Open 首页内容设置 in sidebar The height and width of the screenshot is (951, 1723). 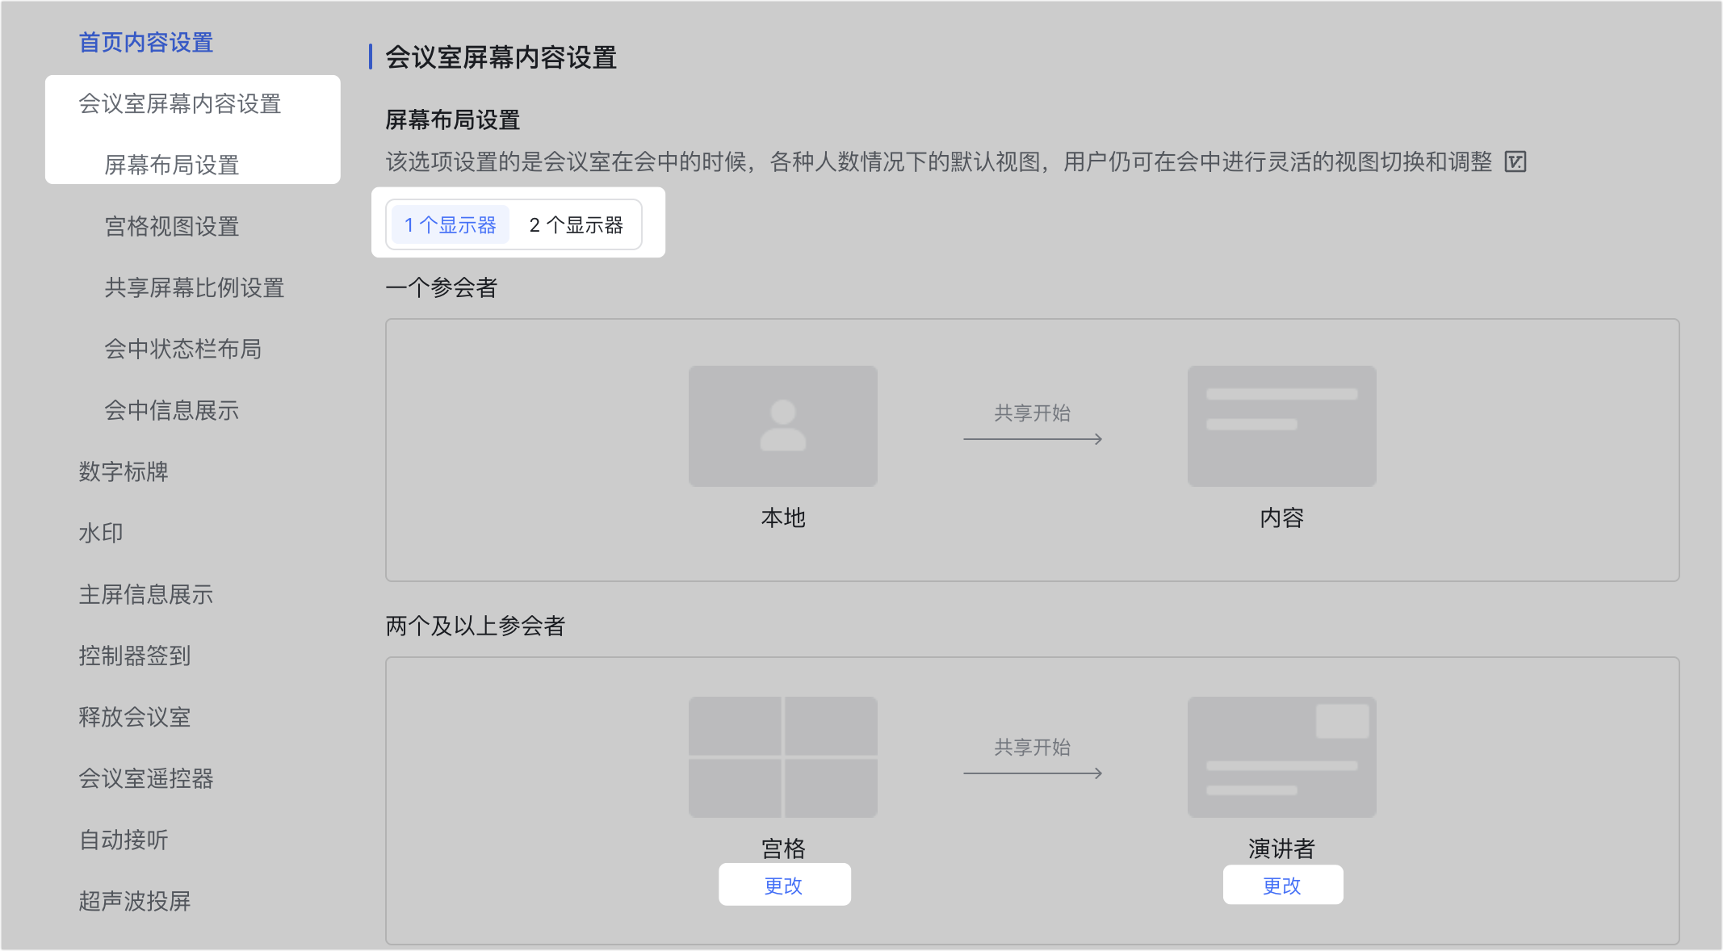pos(146,43)
